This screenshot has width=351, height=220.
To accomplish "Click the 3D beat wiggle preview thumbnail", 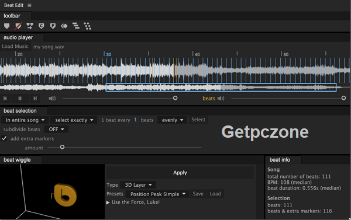I will click(52, 191).
